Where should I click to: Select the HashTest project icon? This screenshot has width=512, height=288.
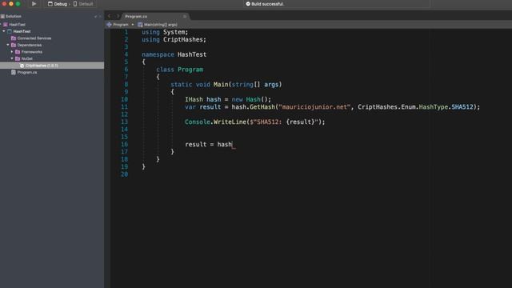click(10, 31)
